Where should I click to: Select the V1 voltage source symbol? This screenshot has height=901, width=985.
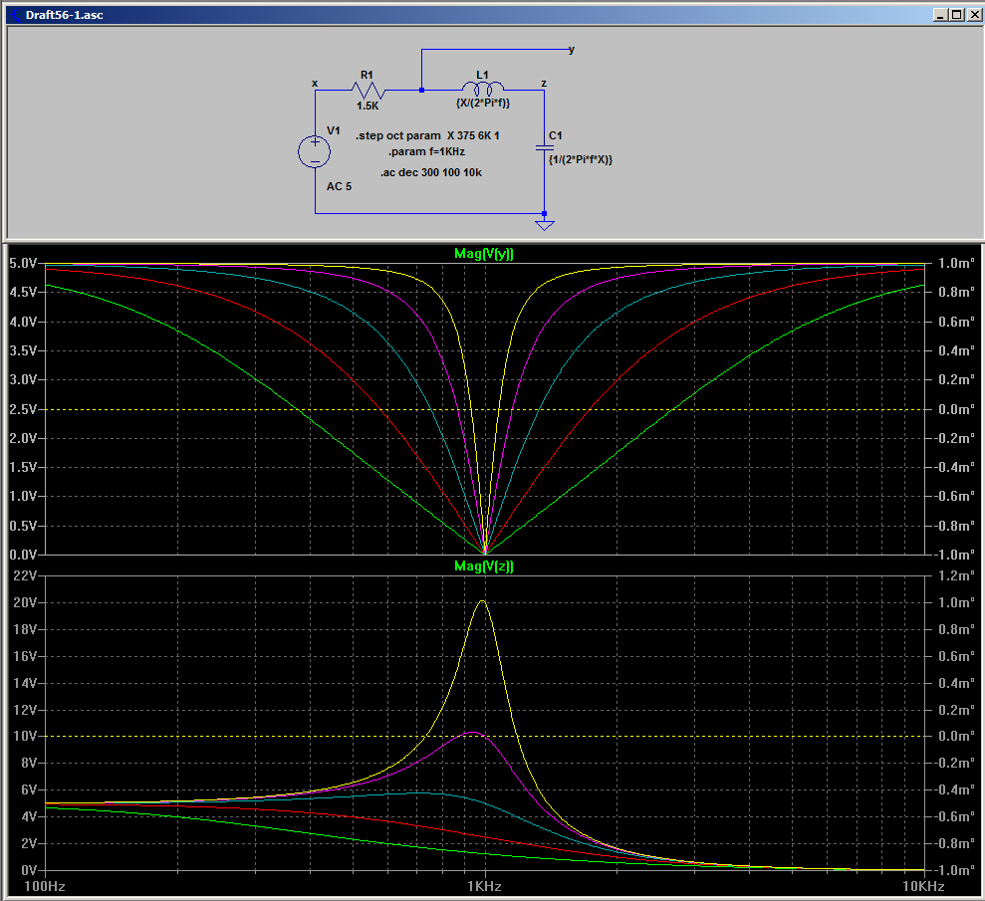pyautogui.click(x=315, y=151)
